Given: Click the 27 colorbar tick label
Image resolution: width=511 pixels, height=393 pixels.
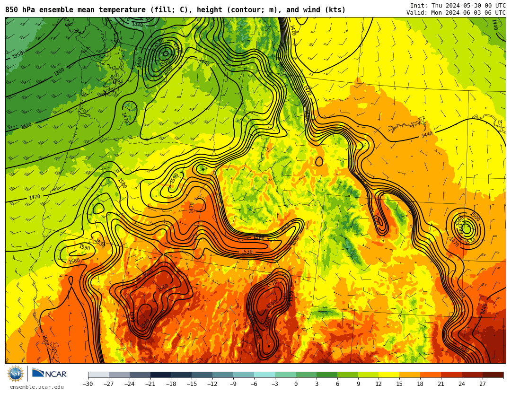Looking at the screenshot, I should click(x=483, y=384).
